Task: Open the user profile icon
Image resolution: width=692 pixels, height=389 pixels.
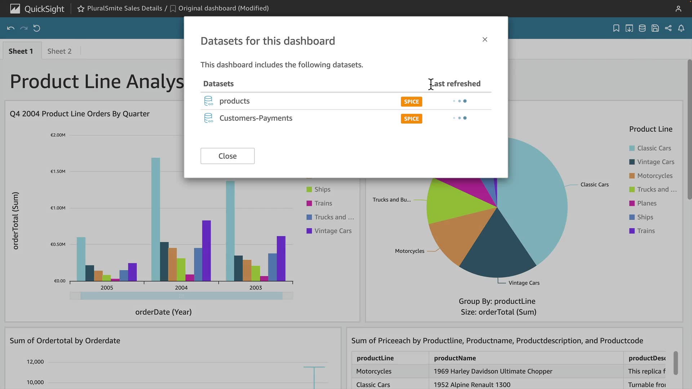Action: [678, 8]
